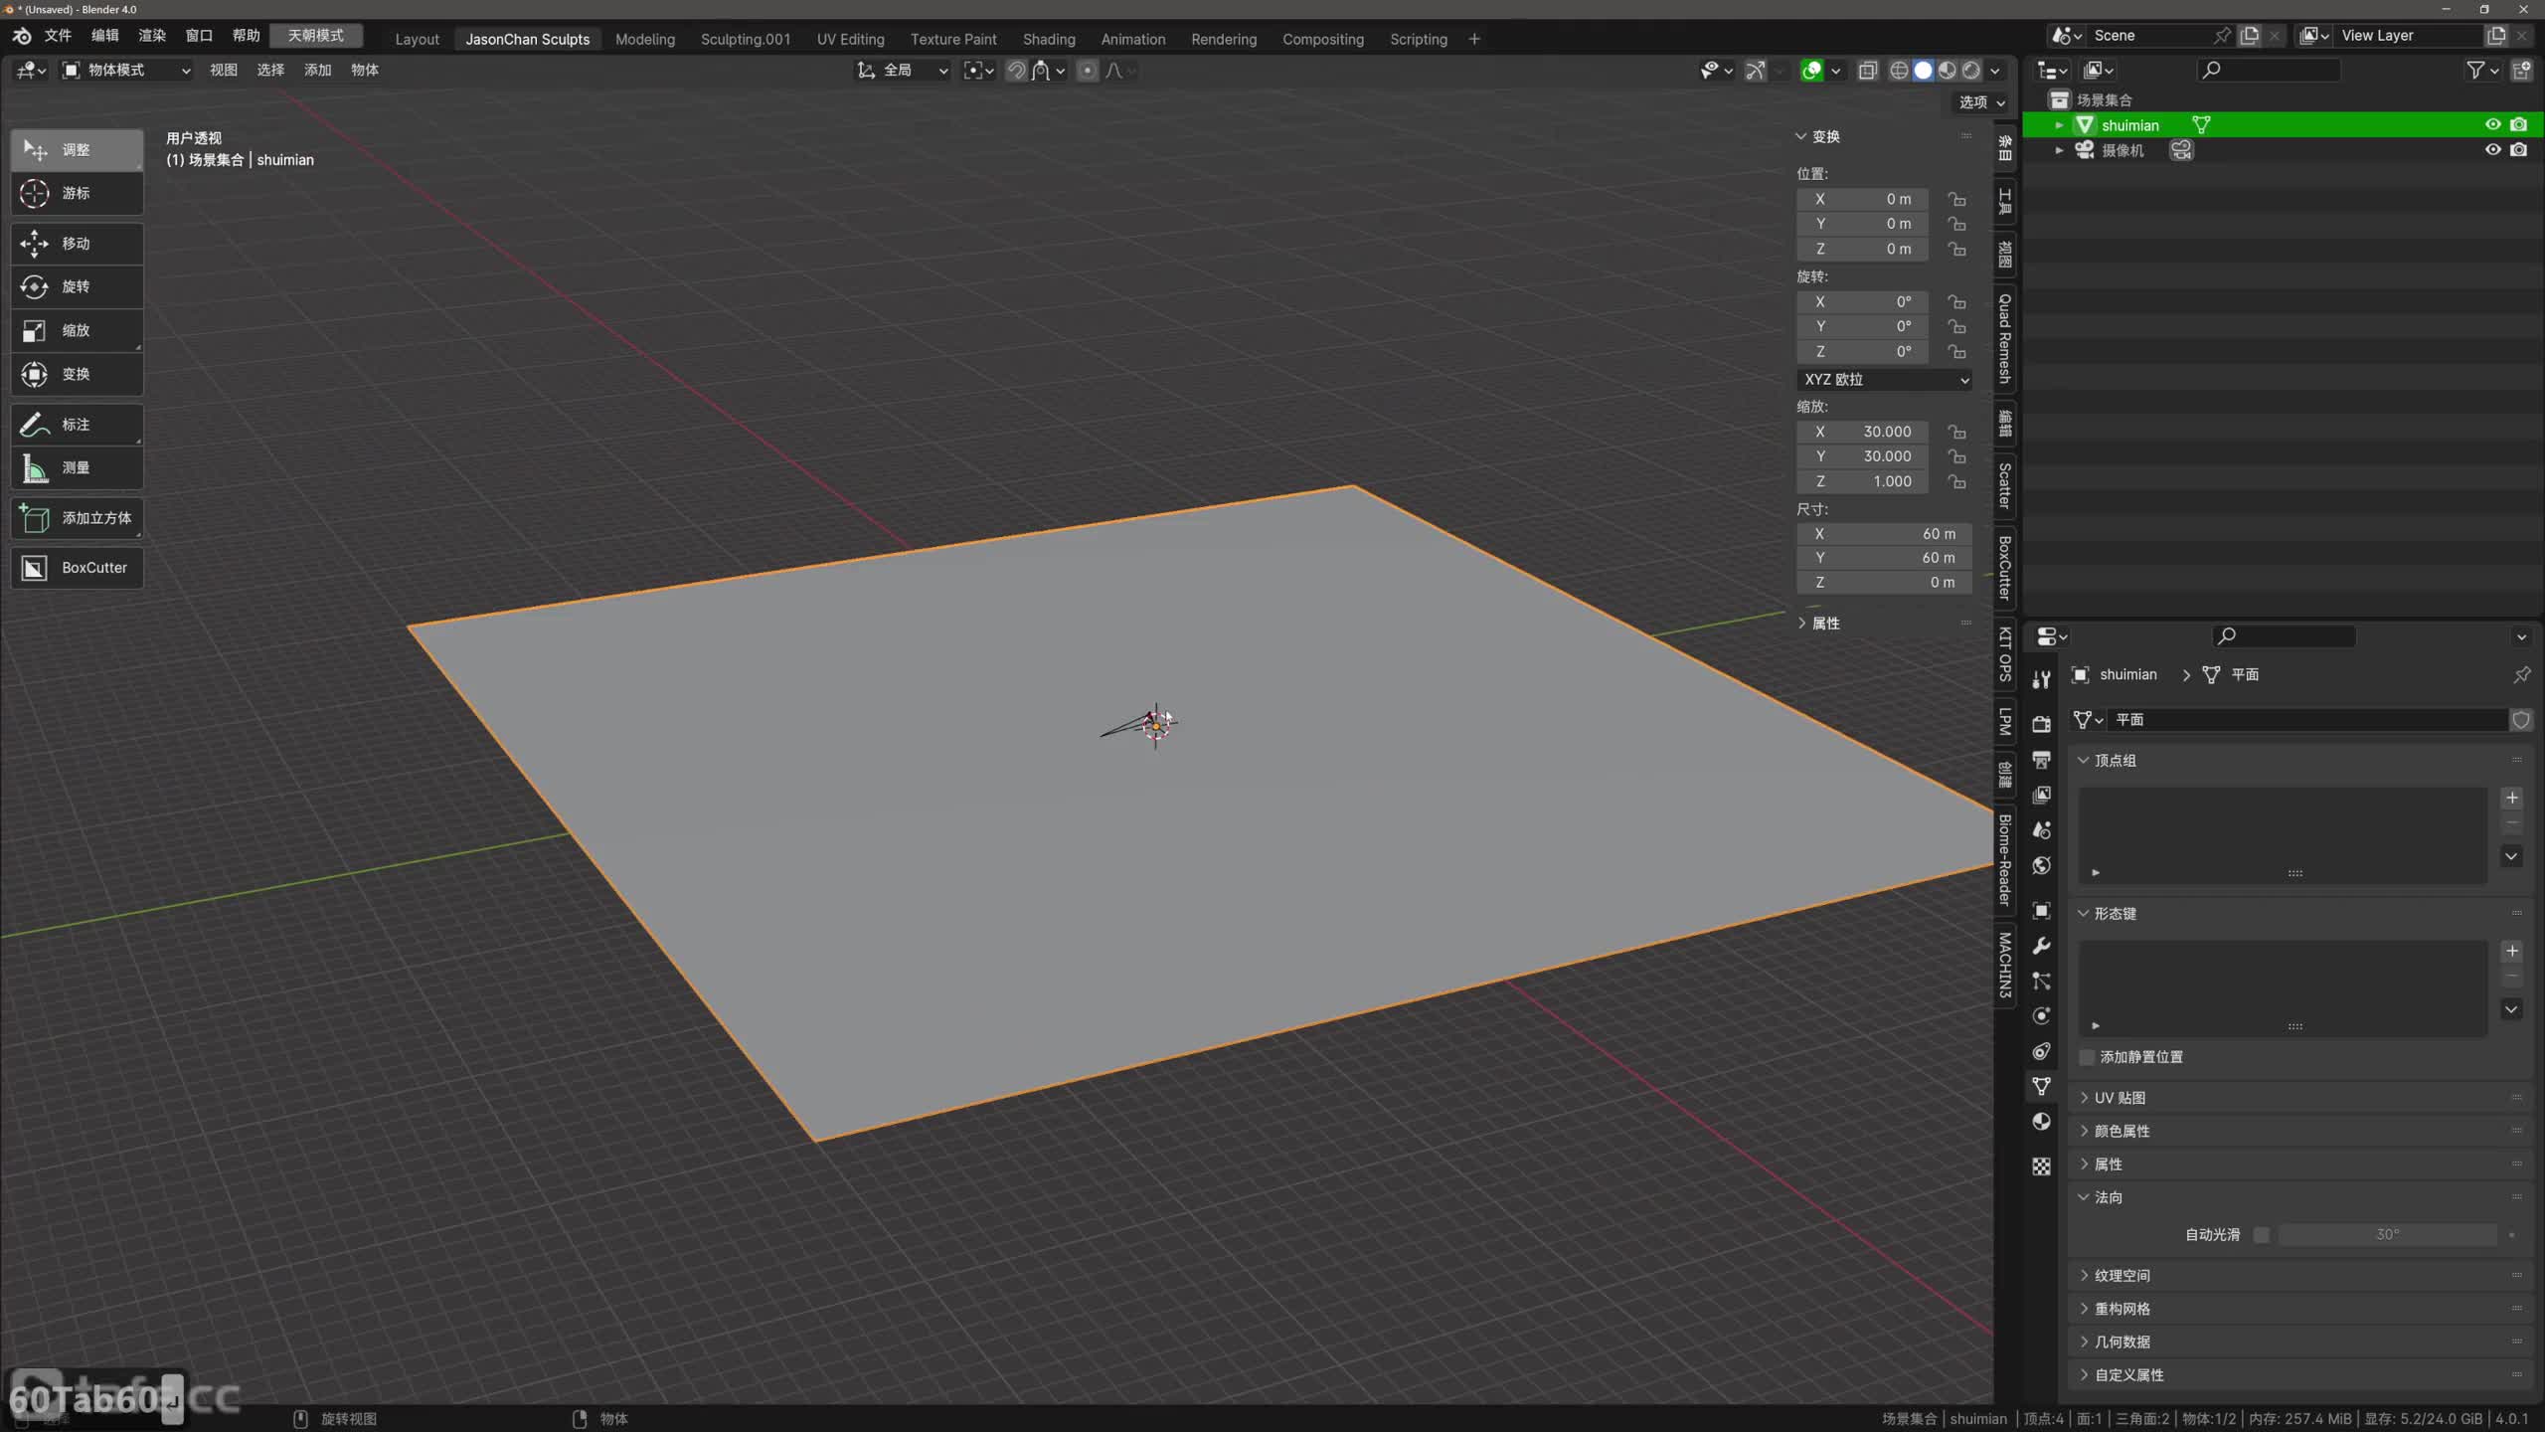Activate the BoxCutter tool

pyautogui.click(x=77, y=568)
